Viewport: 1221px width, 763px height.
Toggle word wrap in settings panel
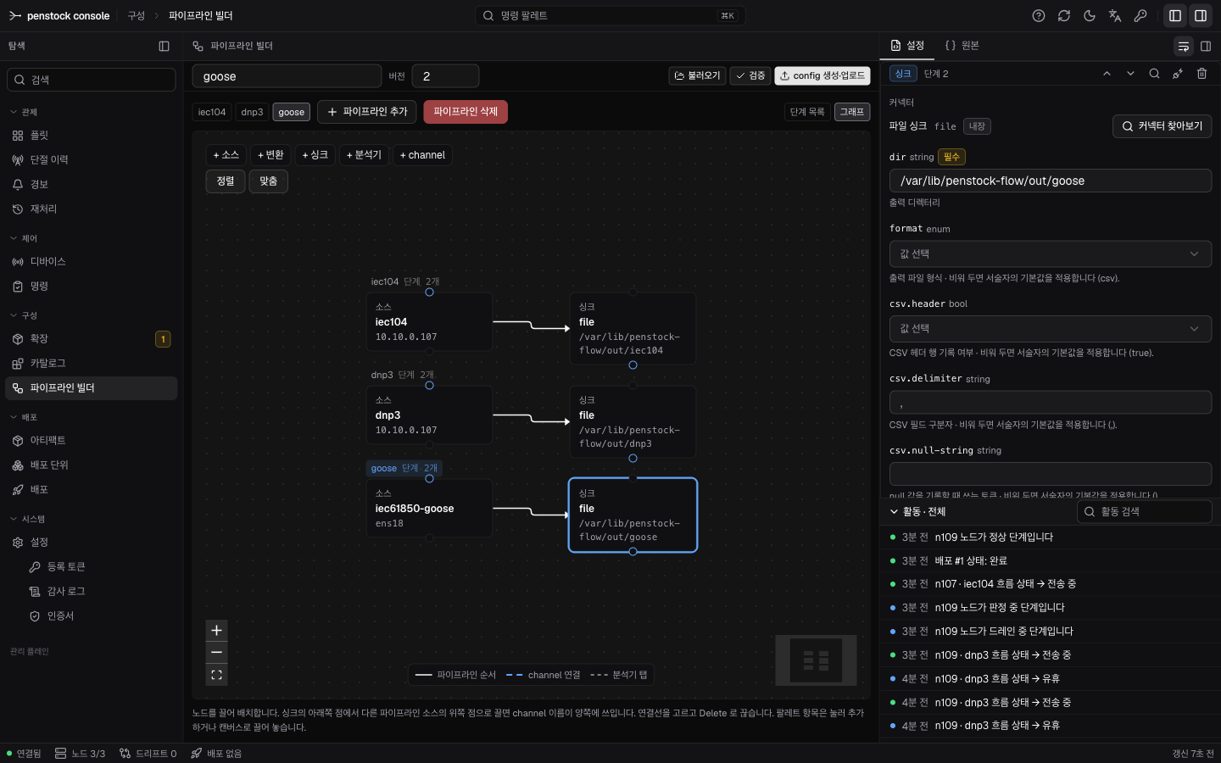coord(1184,46)
